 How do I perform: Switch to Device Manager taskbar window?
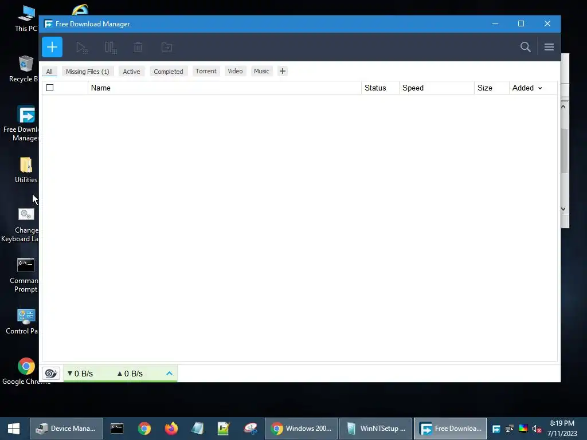coord(66,429)
